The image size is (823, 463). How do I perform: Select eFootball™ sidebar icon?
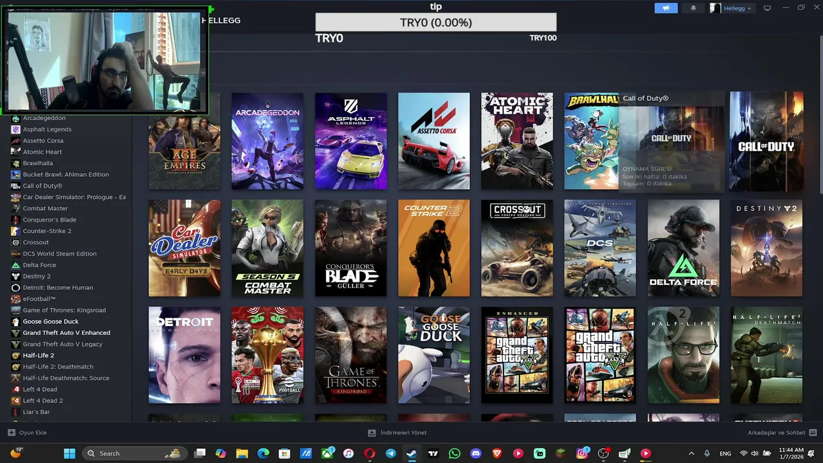point(15,299)
